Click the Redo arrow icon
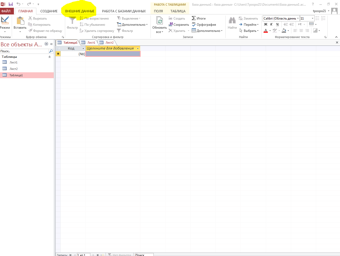This screenshot has height=256, width=340. [29, 4]
